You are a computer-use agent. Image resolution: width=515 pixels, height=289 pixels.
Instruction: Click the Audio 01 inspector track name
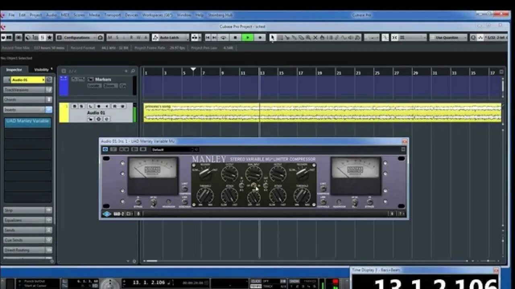(x=28, y=80)
